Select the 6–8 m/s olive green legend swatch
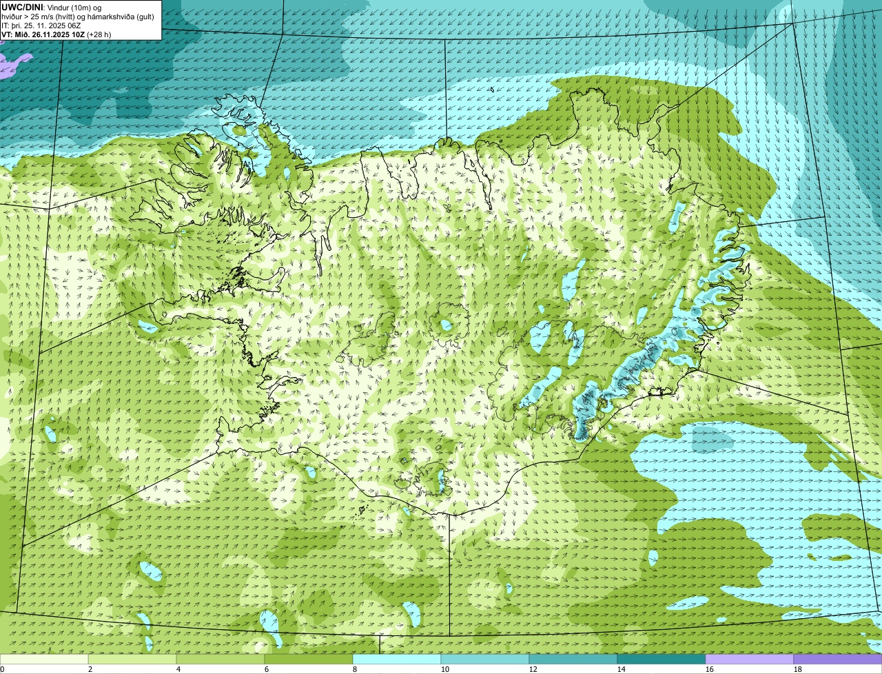 [309, 659]
